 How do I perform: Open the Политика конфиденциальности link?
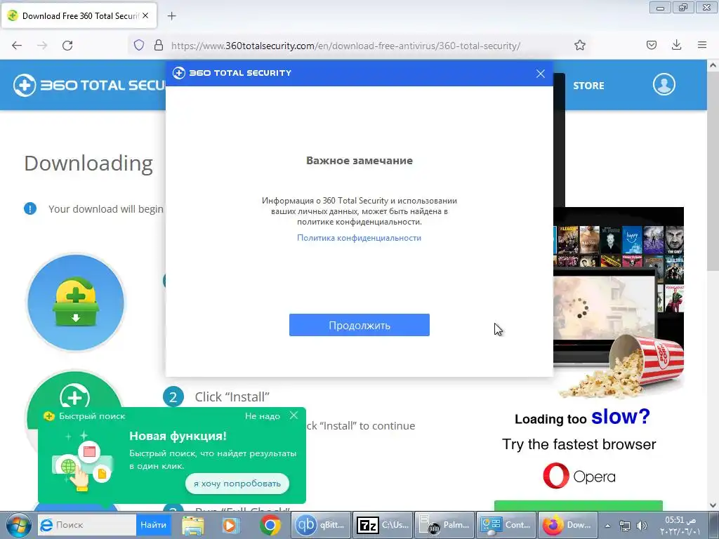(x=359, y=238)
